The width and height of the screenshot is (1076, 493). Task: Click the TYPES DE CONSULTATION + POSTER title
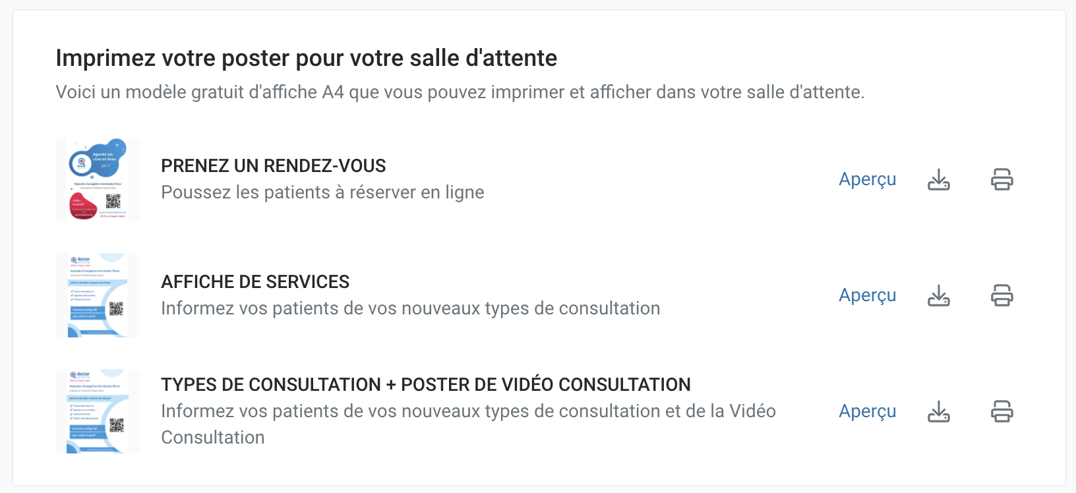pos(426,385)
